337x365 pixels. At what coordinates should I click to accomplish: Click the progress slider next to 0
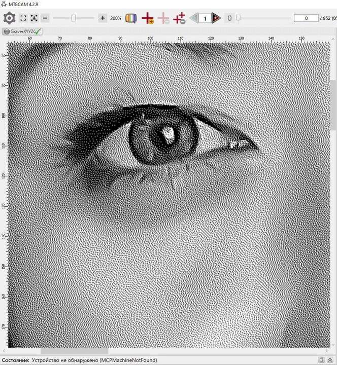(238, 18)
